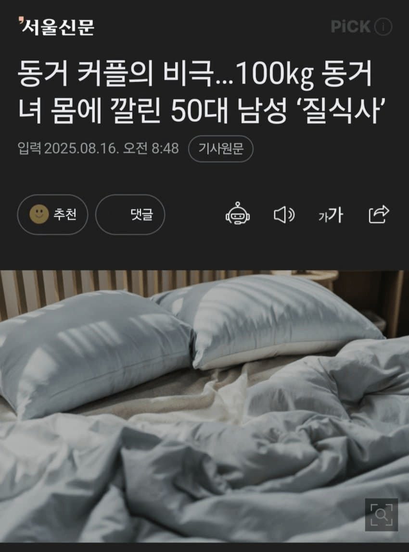Tap the share arrow icon
Screen dimensions: 409x552
[379, 214]
